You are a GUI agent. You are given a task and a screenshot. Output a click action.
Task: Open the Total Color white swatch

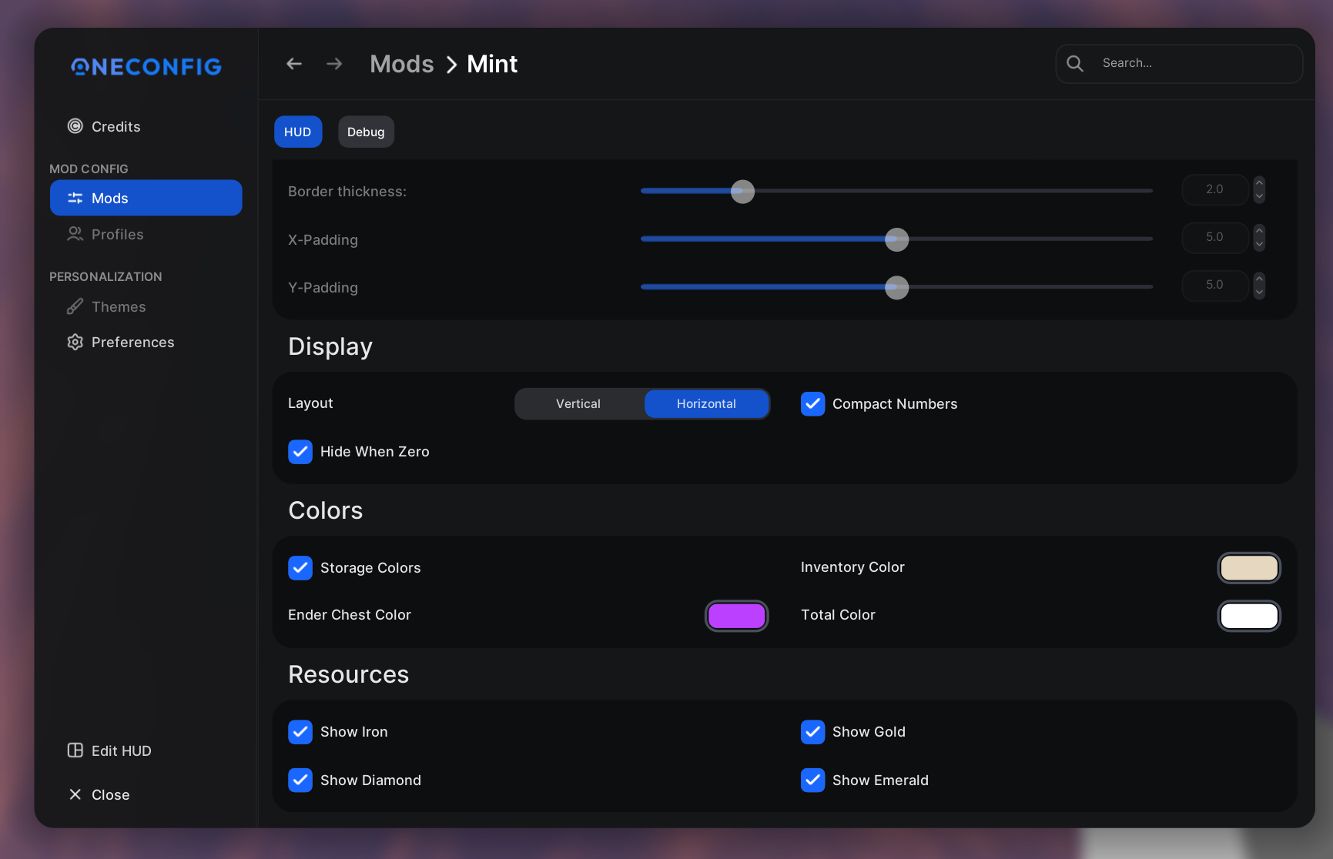click(1249, 616)
